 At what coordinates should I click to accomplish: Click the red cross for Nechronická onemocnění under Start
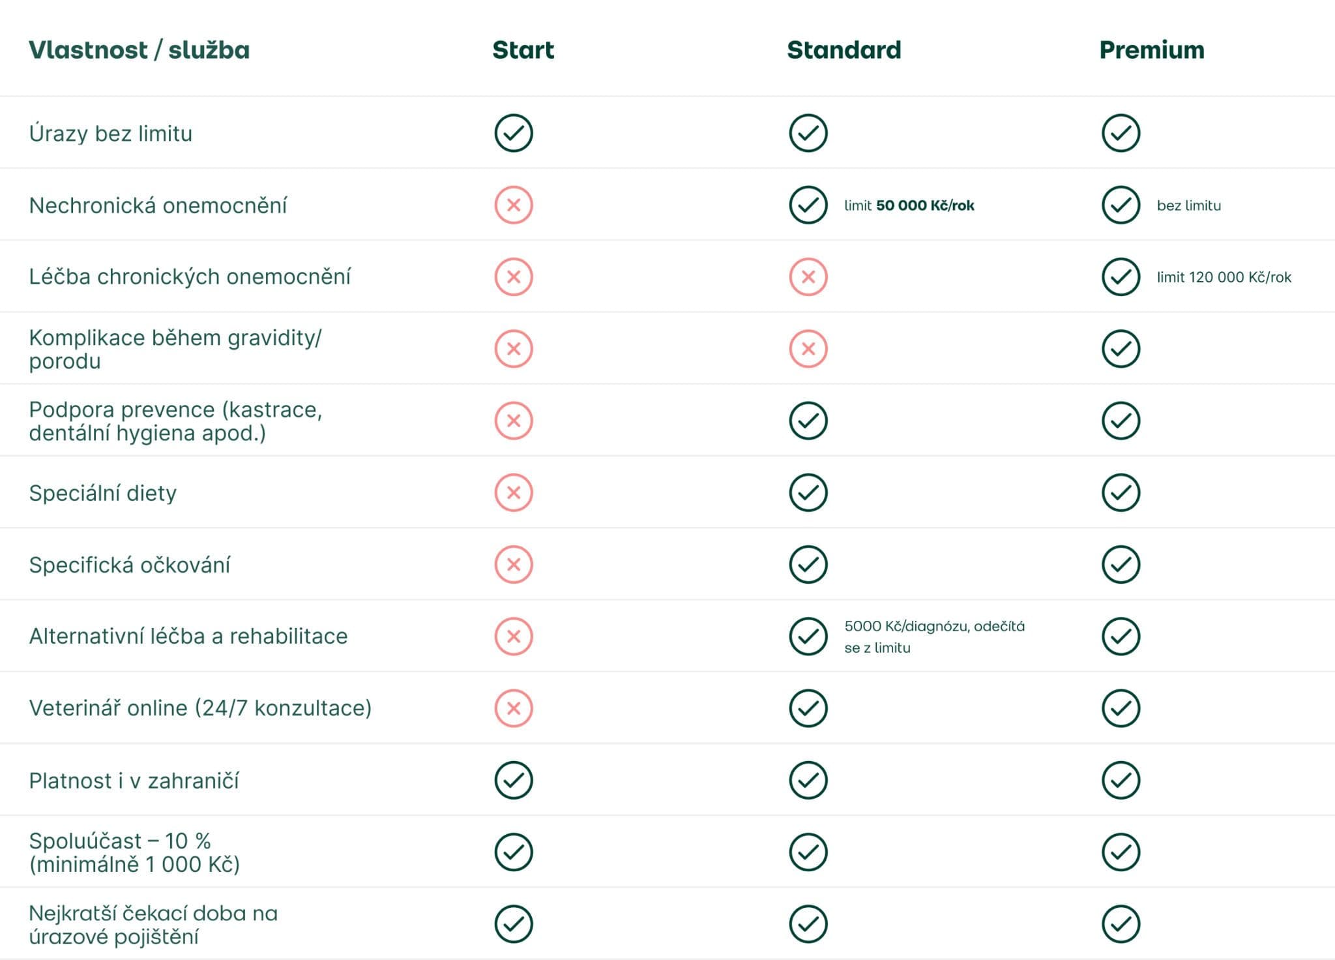514,205
